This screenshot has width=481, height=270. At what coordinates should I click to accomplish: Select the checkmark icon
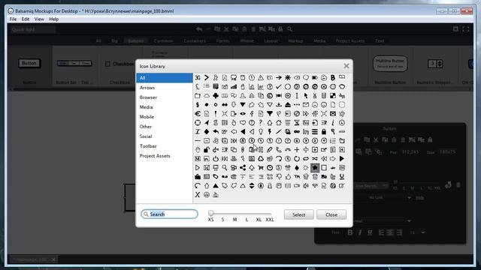pos(279,87)
